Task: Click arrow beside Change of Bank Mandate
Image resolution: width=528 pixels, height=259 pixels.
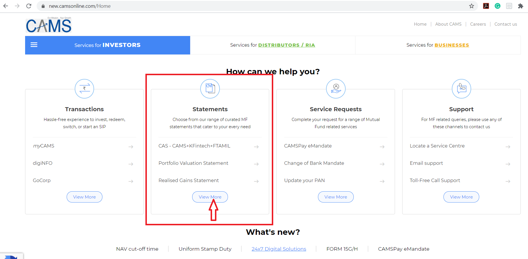Action: coord(382,164)
